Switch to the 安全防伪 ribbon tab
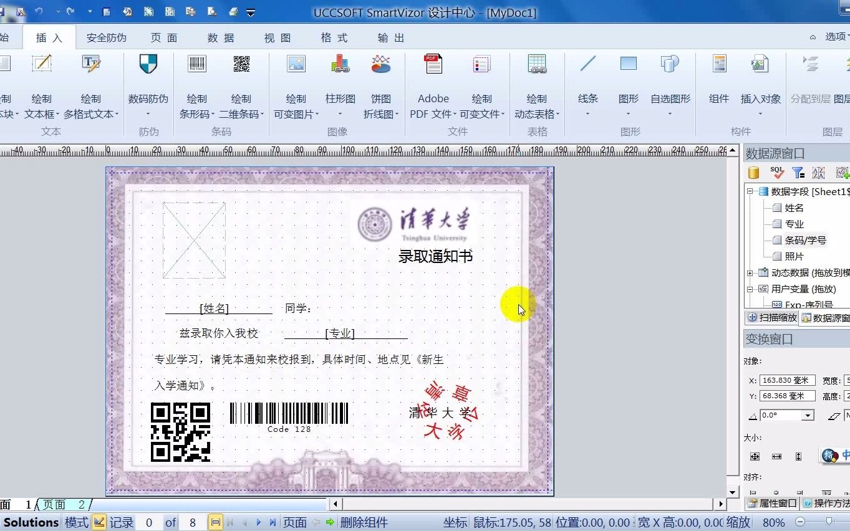Screen dimensions: 850x531 [x=107, y=38]
